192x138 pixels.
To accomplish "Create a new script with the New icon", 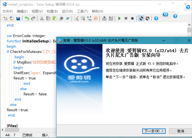I will [x=5, y=18].
